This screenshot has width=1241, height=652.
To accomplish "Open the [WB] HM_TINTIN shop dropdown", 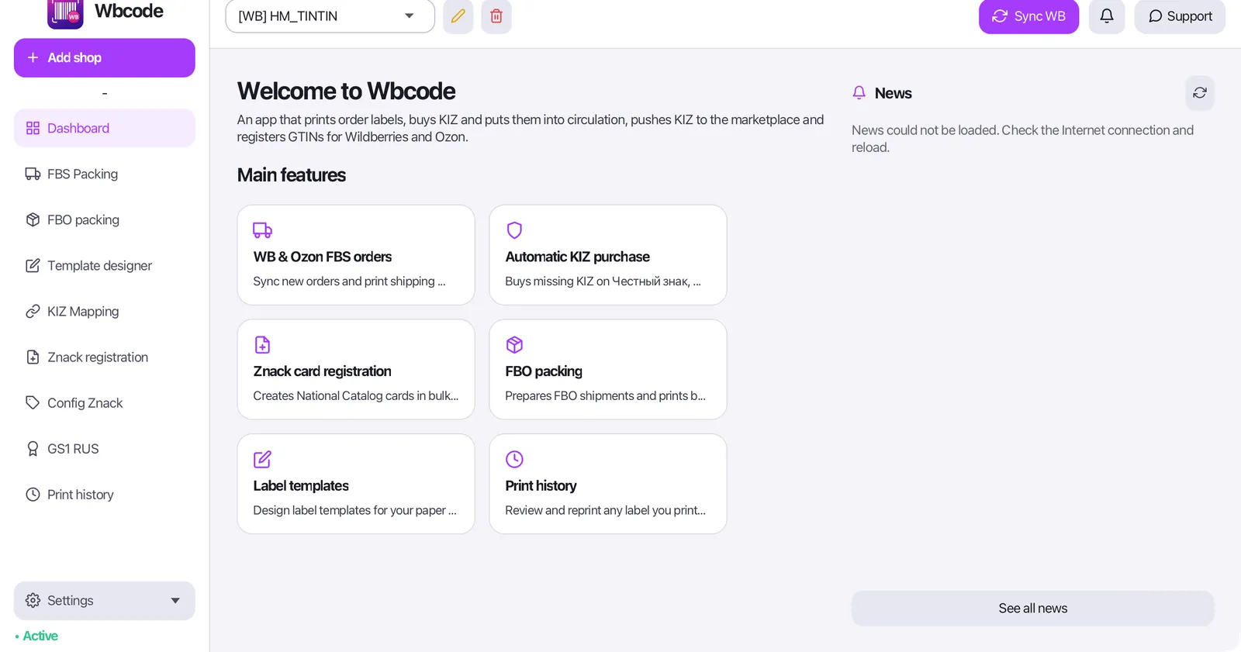I will (x=330, y=16).
